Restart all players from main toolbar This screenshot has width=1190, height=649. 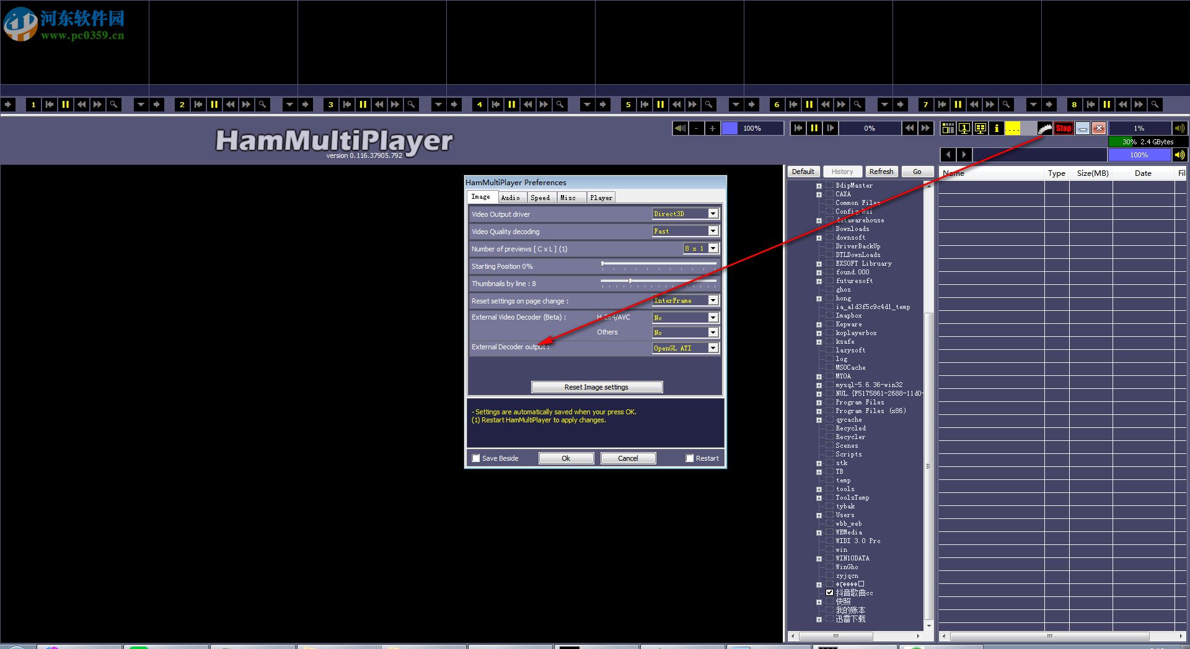coord(798,128)
